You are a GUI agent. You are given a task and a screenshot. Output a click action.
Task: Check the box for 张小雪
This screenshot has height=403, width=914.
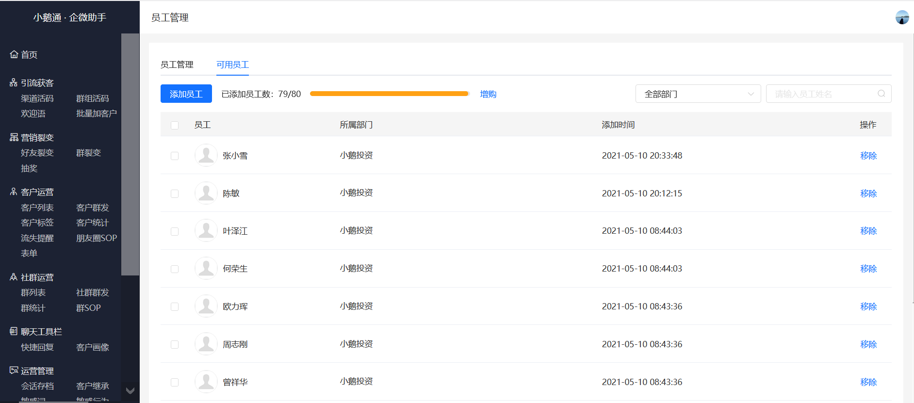pos(175,156)
